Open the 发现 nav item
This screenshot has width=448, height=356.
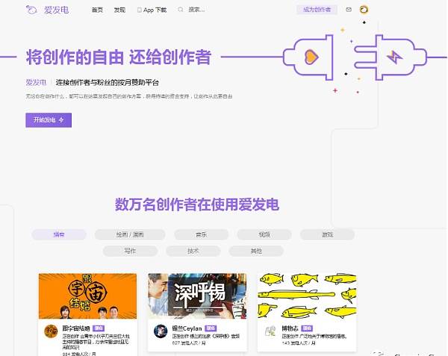pyautogui.click(x=119, y=10)
